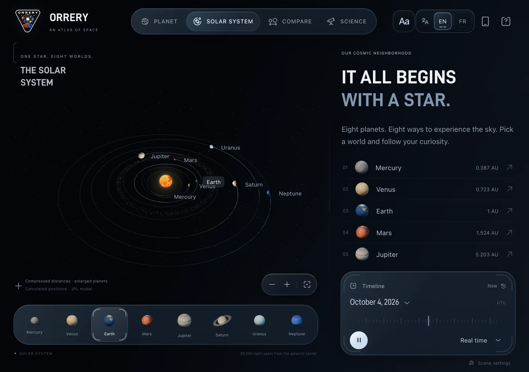Click the Timeline panel icon
The width and height of the screenshot is (529, 372).
pyautogui.click(x=353, y=286)
